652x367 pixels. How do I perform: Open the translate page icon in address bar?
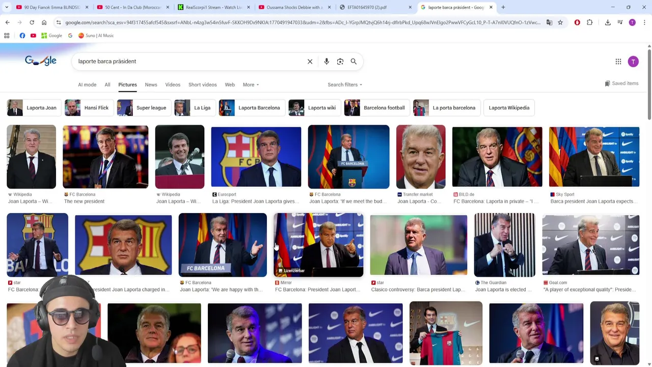click(x=549, y=22)
